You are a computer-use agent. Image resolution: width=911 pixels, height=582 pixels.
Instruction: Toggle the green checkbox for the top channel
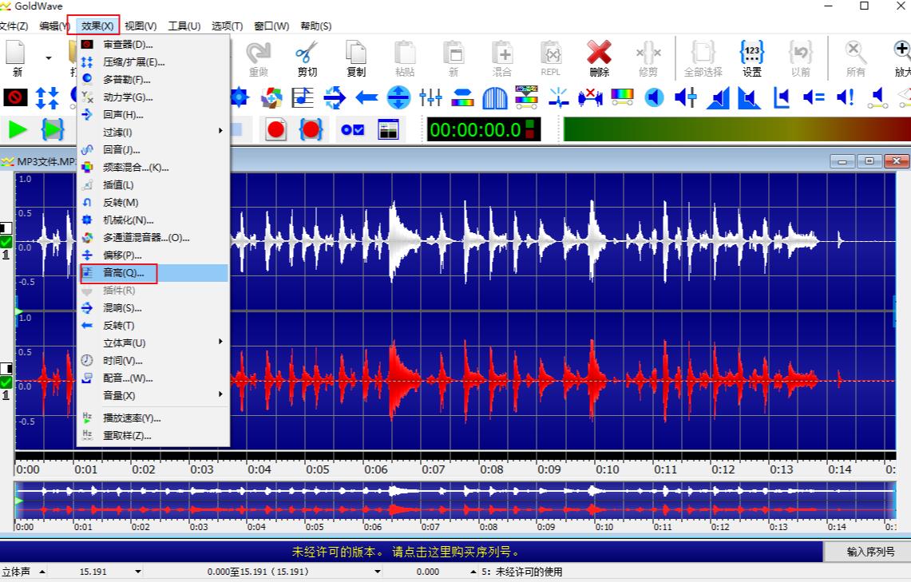(x=6, y=242)
